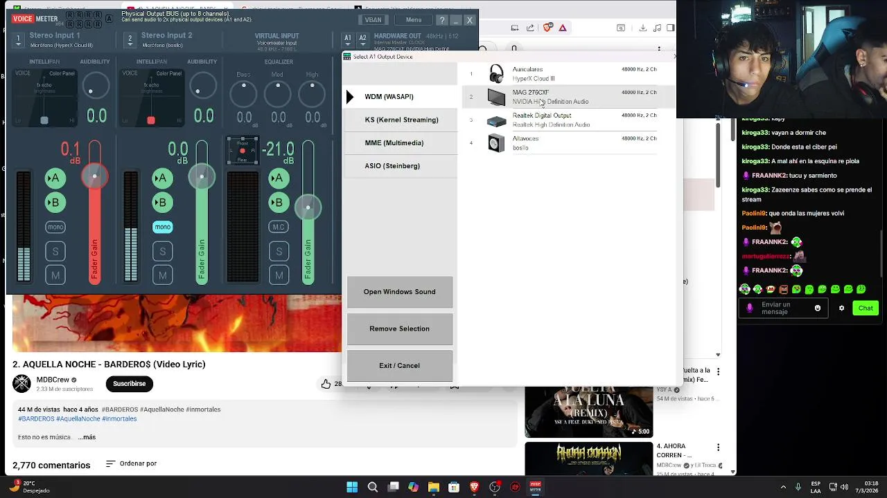Click Bass equalizer knob
Screen dimensions: 887x498
pyautogui.click(x=243, y=93)
